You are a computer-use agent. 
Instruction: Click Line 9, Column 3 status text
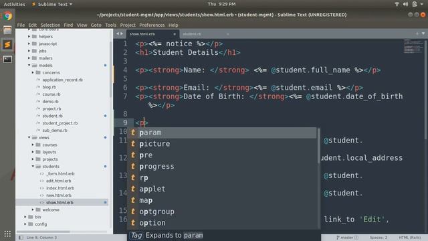click(x=41, y=238)
